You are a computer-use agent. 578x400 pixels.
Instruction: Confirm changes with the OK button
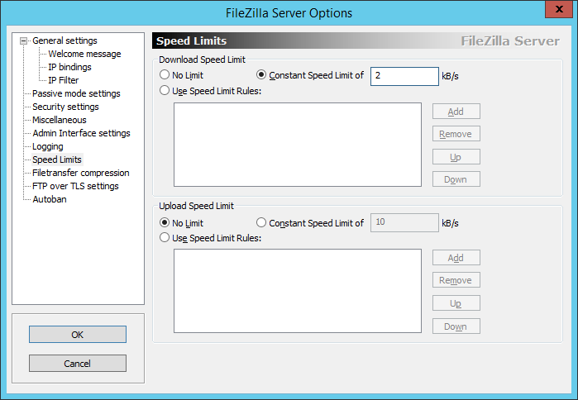[78, 335]
